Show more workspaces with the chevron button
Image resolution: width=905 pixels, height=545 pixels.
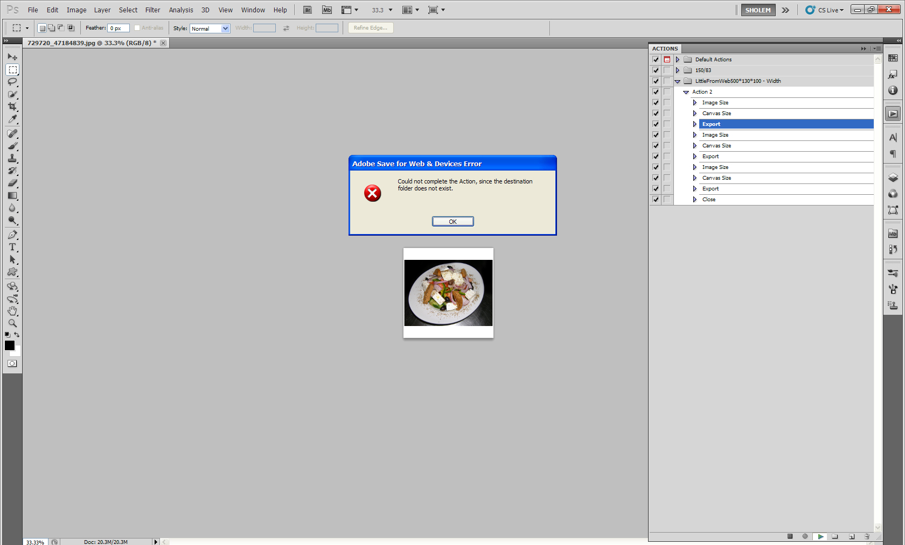tap(785, 10)
